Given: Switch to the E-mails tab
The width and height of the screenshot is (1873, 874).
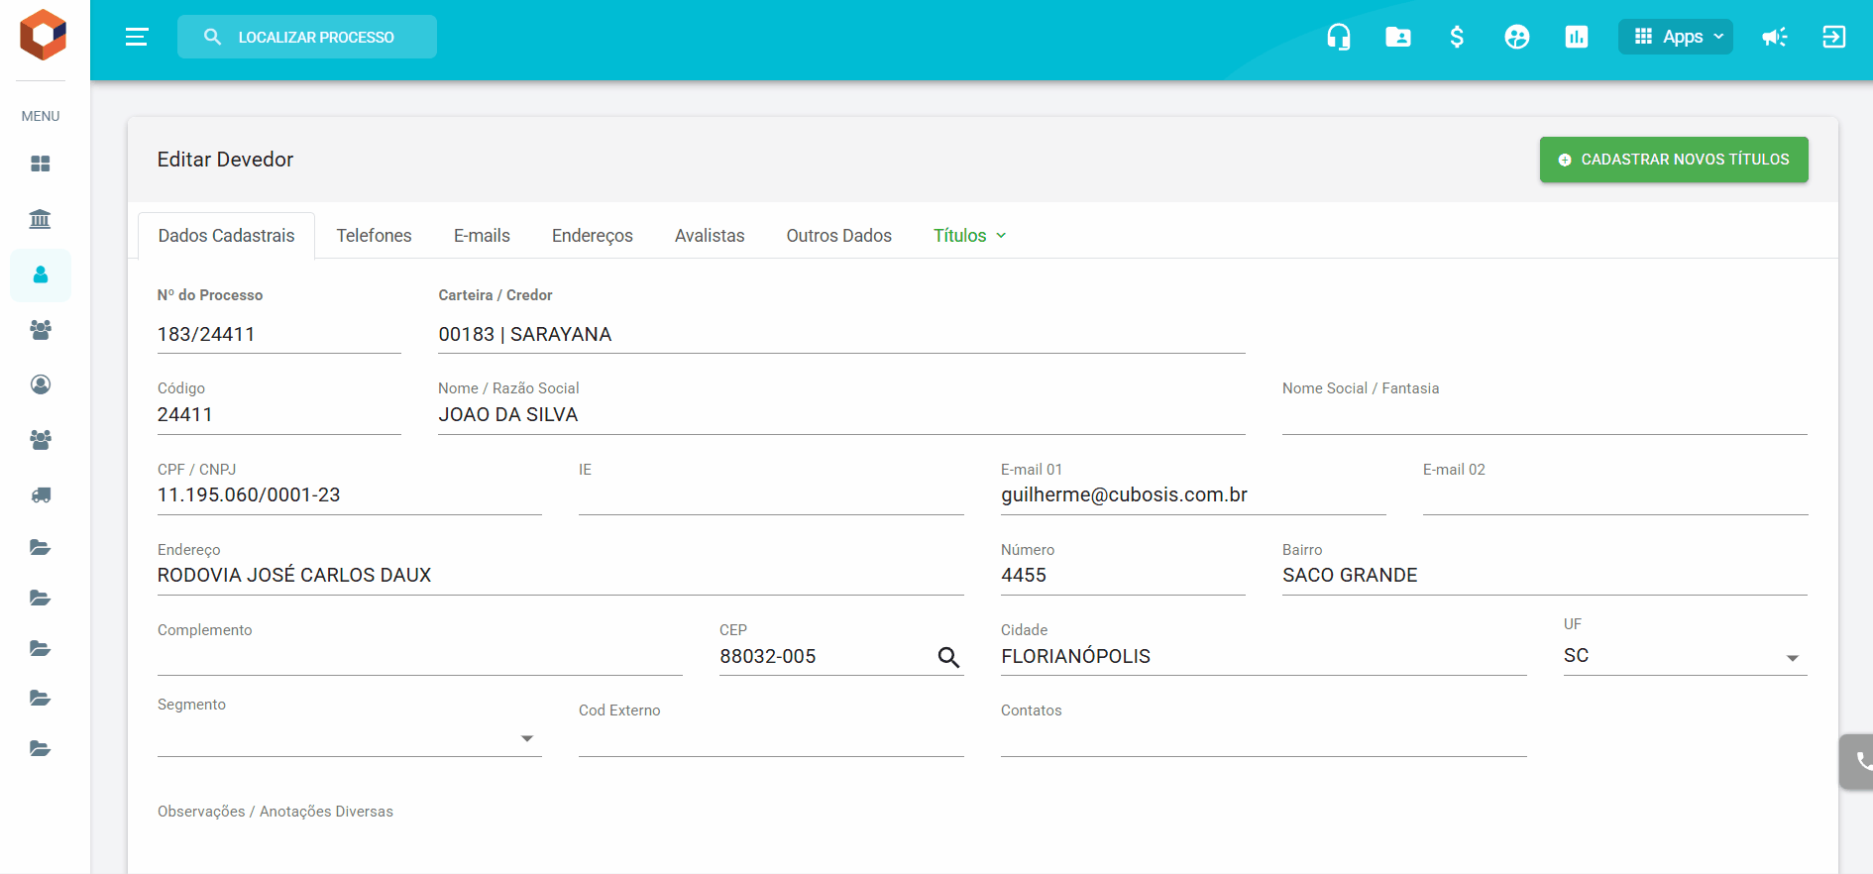Looking at the screenshot, I should (482, 236).
